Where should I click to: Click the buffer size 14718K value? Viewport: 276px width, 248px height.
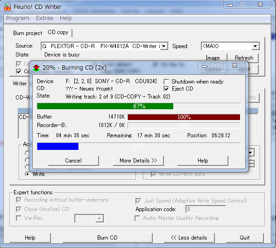[117, 117]
